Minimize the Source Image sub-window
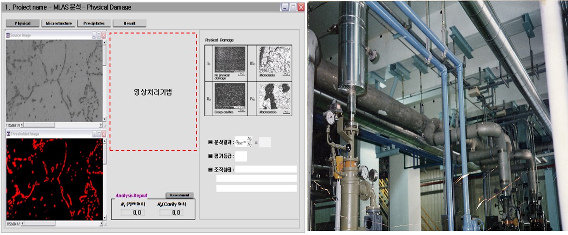 click(94, 35)
